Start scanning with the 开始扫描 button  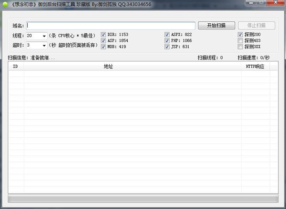[216, 26]
